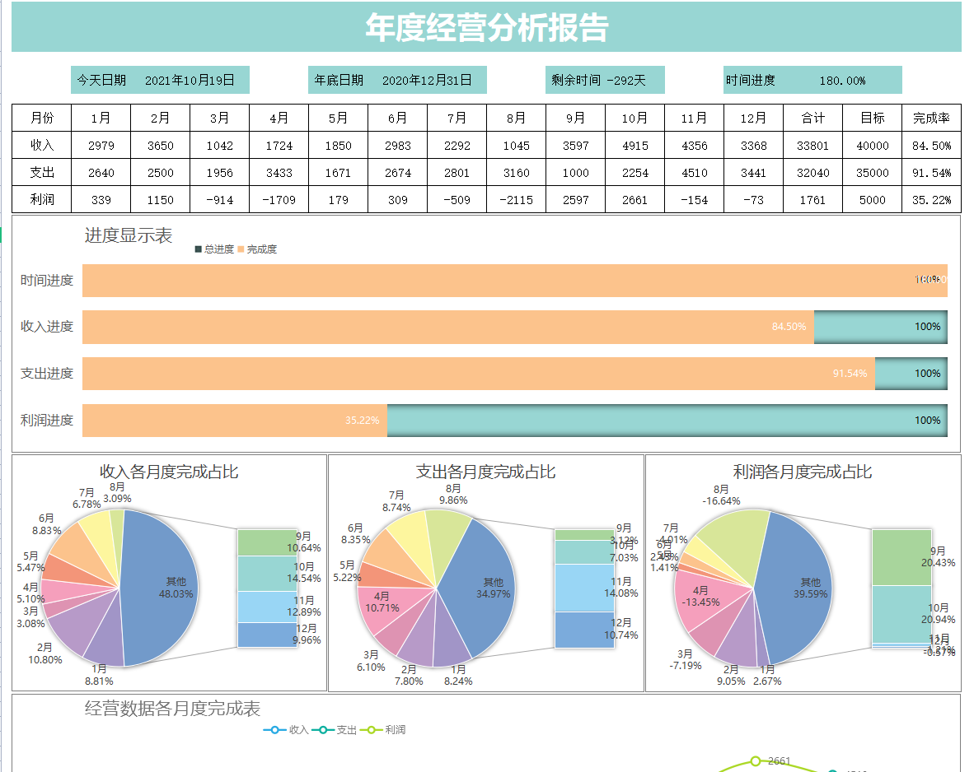
Task: Click the 进度显示表 section title
Action: [x=127, y=235]
